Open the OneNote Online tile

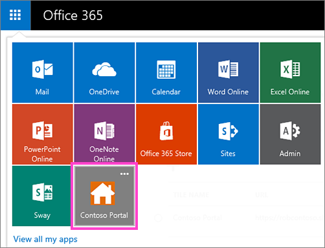click(x=104, y=134)
